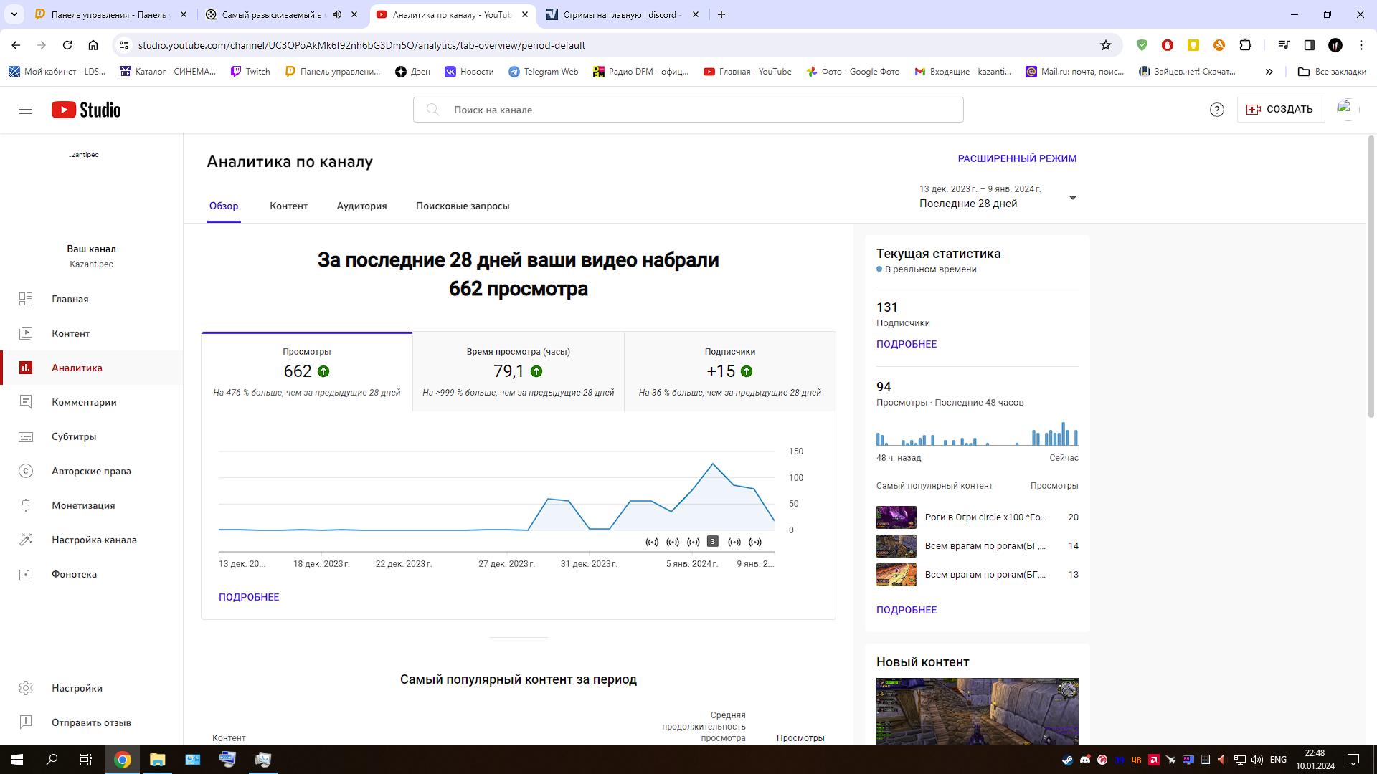This screenshot has height=774, width=1377.
Task: Go to Главная dashboard in sidebar
Action: coord(91,299)
